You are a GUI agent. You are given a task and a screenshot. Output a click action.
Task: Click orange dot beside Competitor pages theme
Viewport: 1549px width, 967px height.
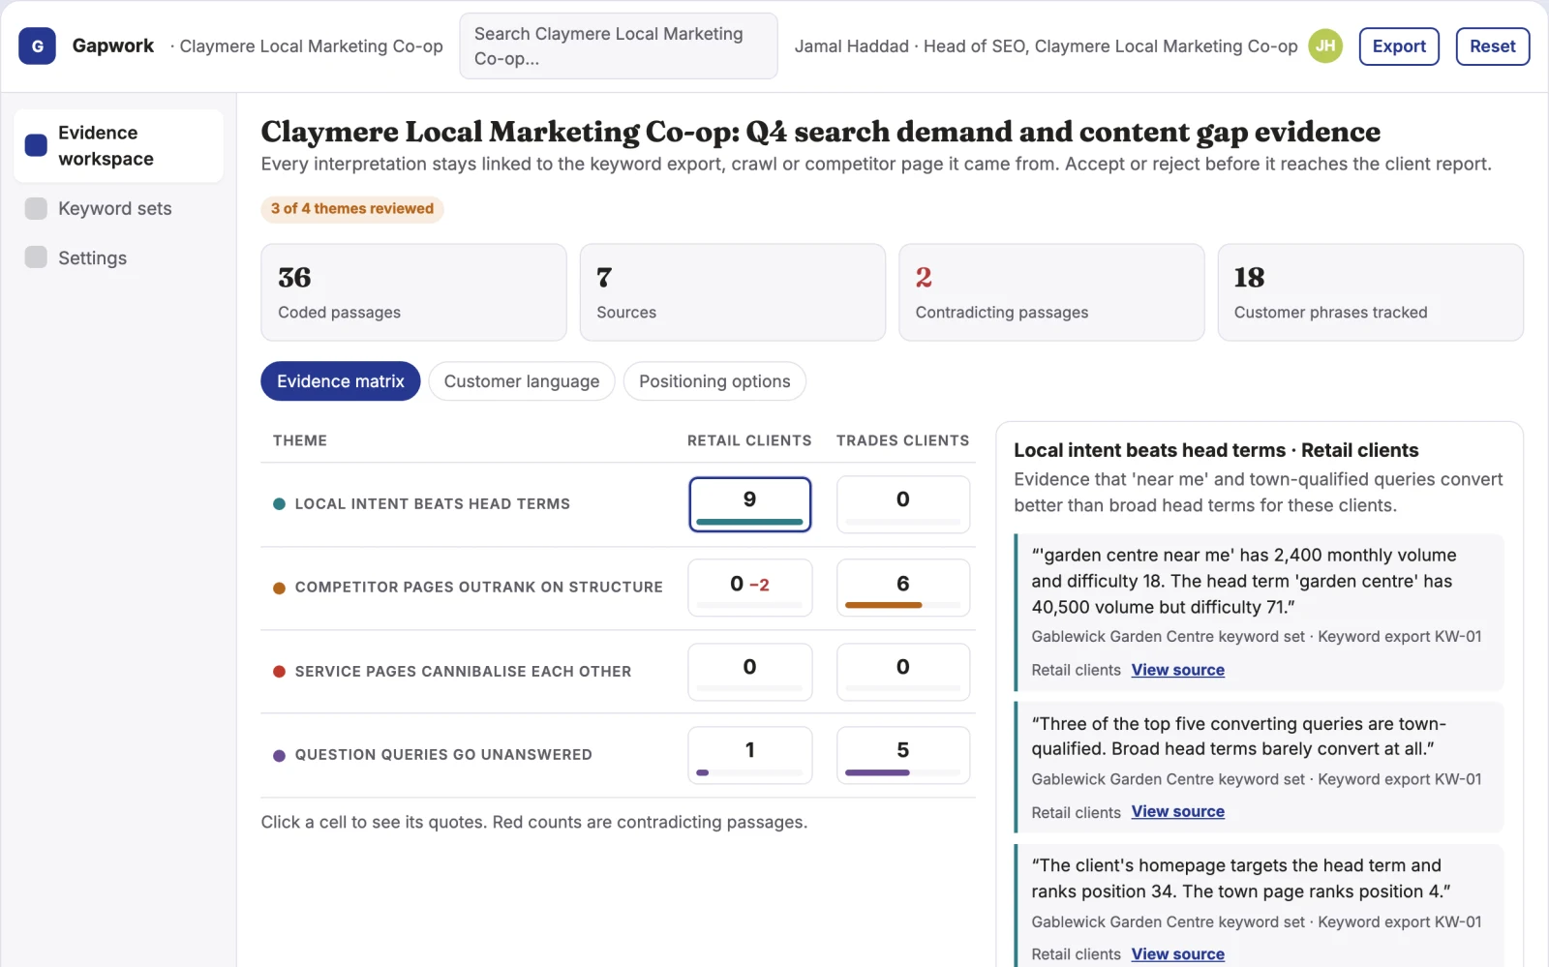tap(279, 588)
